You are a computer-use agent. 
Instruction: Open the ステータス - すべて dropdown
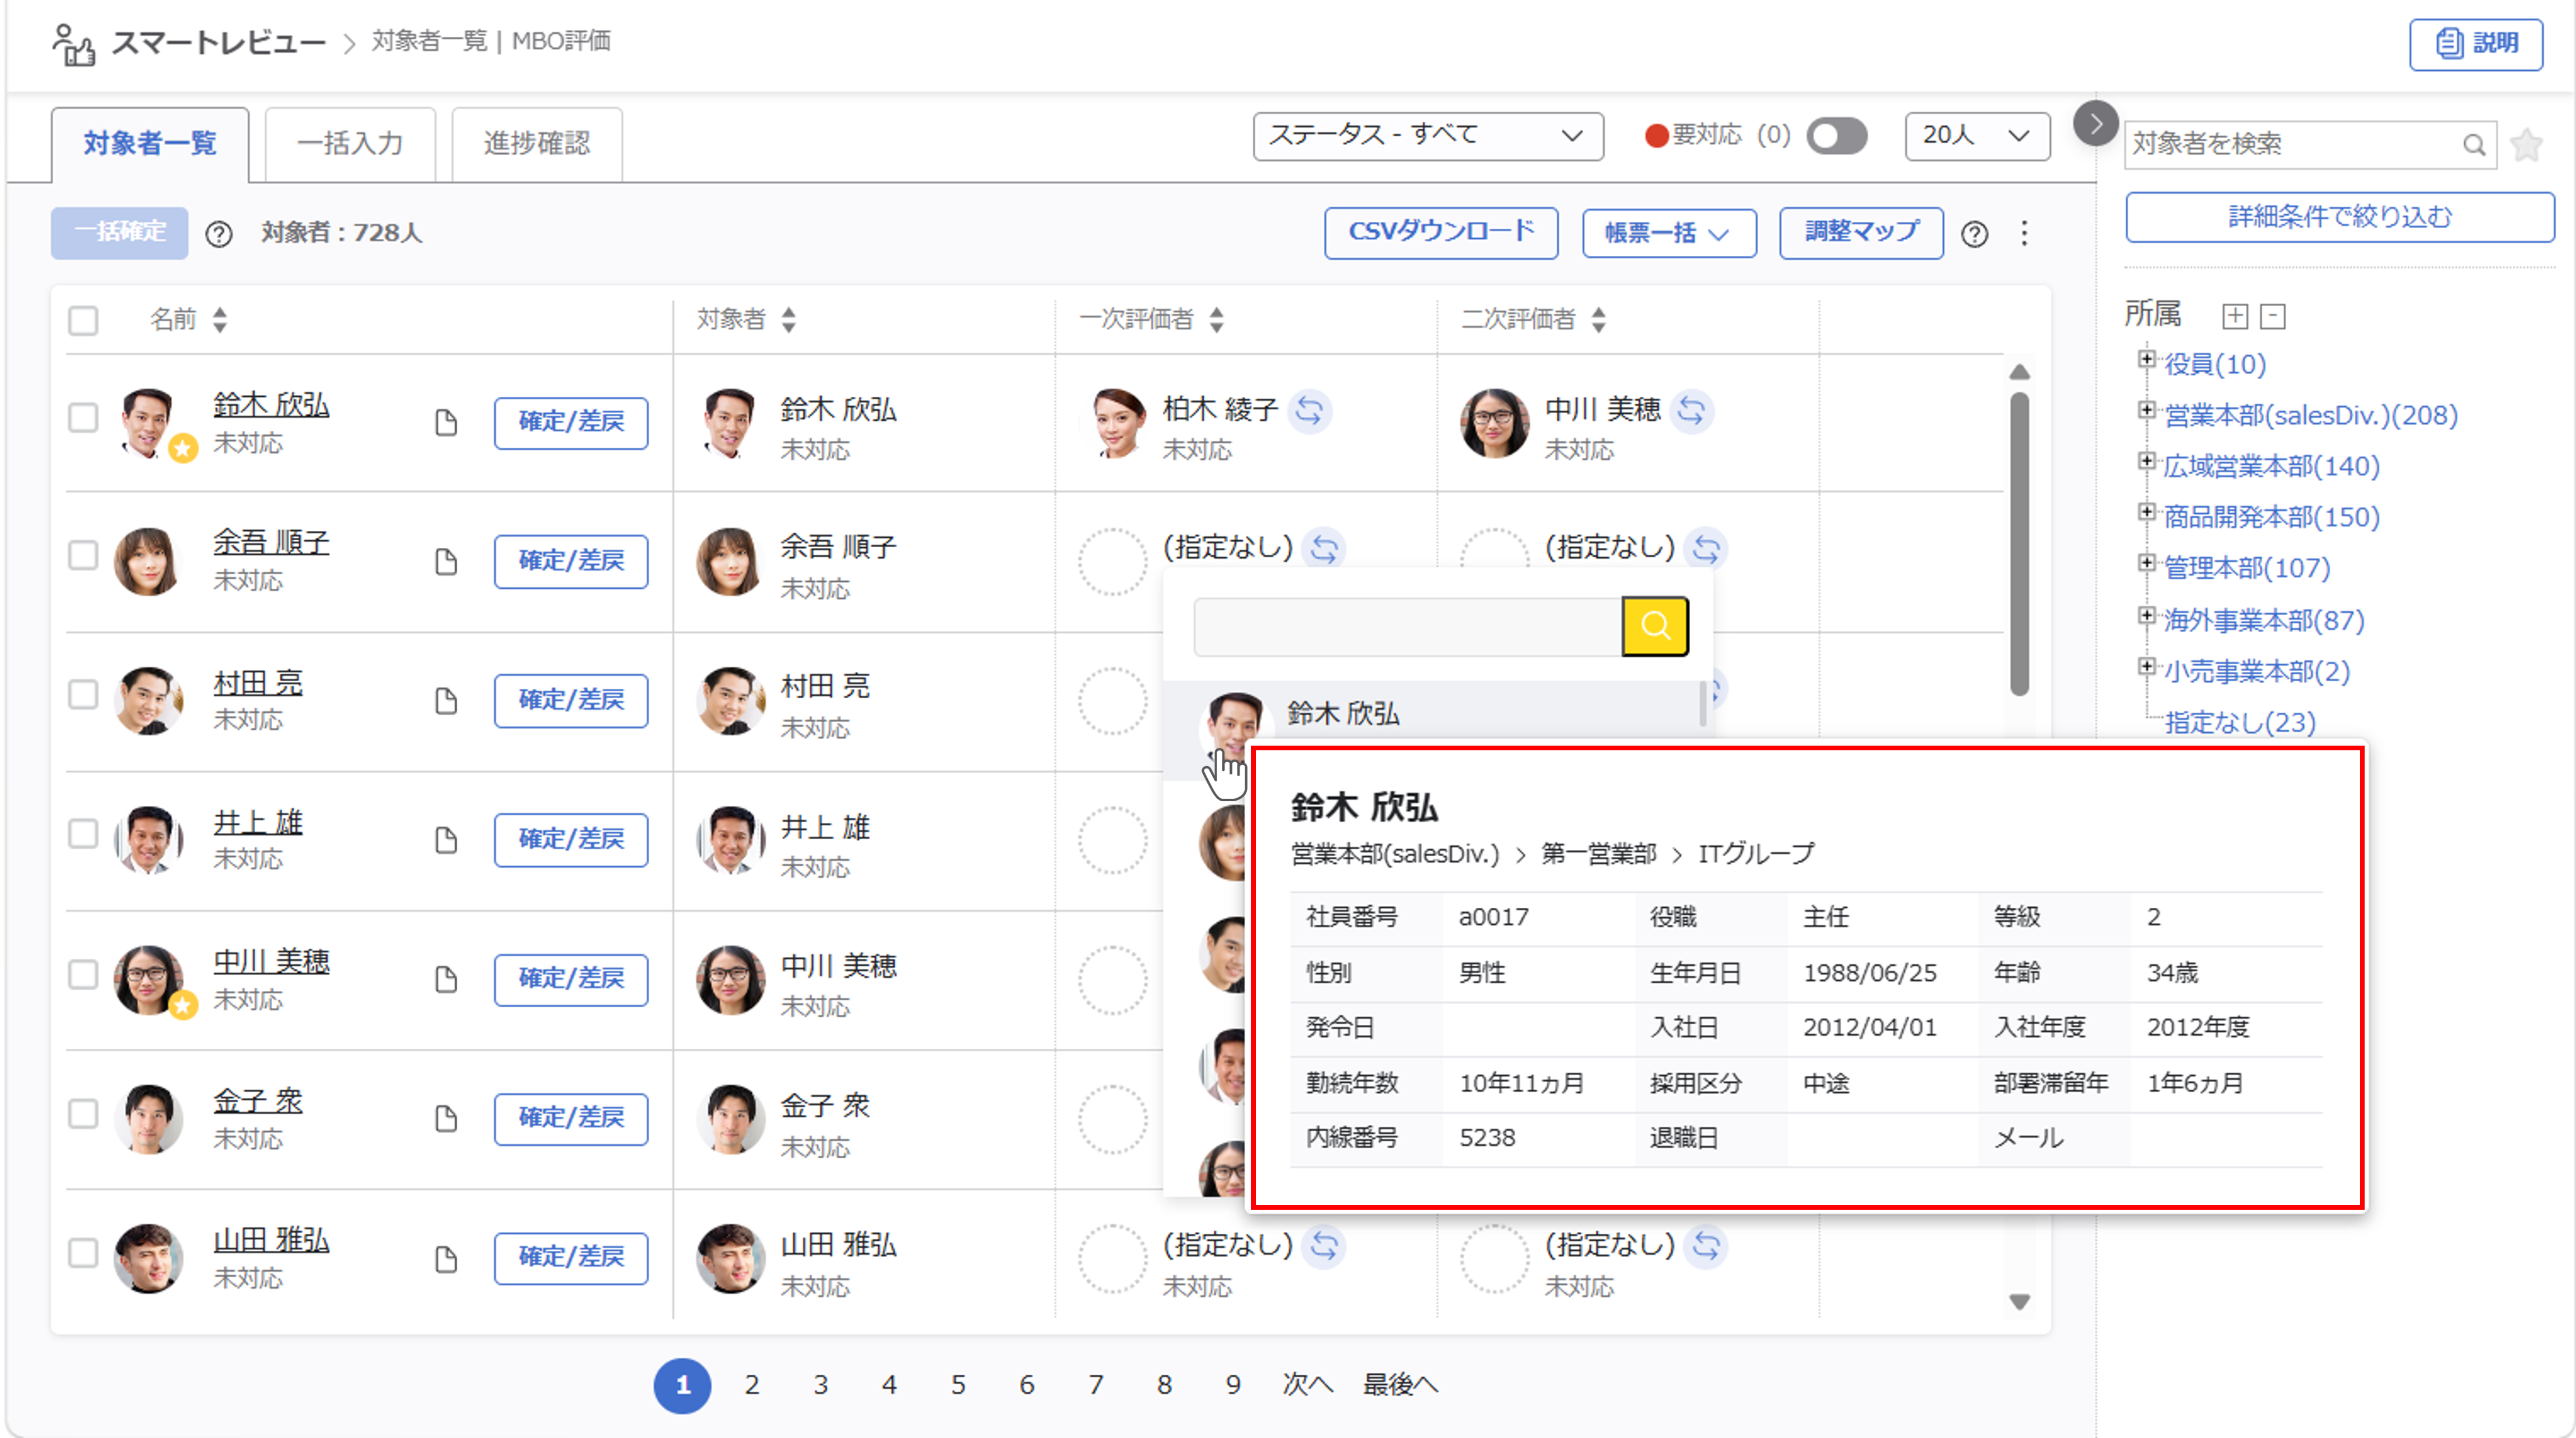(x=1427, y=135)
